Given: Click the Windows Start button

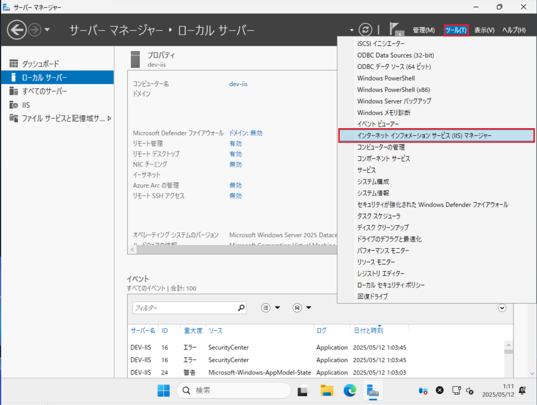Looking at the screenshot, I should click(163, 390).
